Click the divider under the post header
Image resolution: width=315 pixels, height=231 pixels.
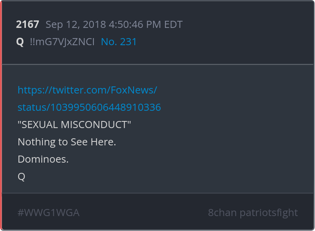click(x=157, y=64)
